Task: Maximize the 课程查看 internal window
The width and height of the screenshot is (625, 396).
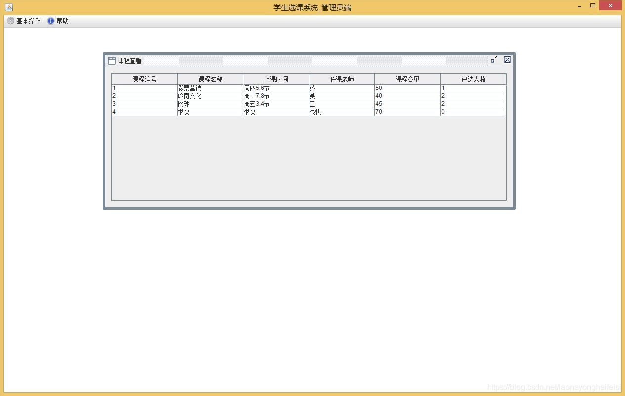Action: pos(494,60)
